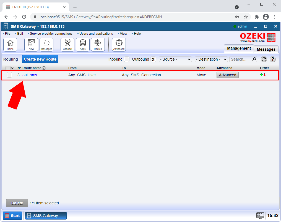281x222 pixels.
Task: Click the 'Any_SMS_User' From cell
Action: 82,75
